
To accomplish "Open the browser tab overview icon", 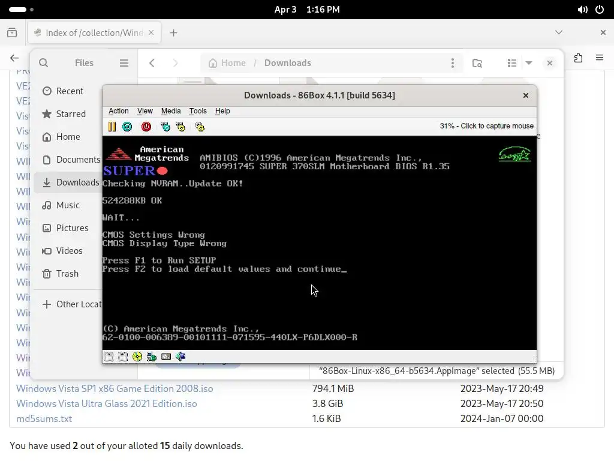I will click(12, 32).
